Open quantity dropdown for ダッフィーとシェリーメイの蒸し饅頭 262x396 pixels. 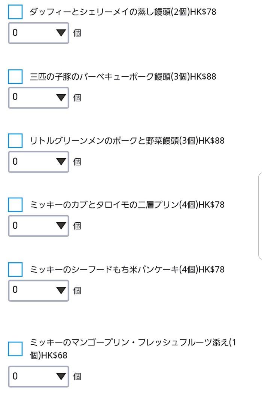[39, 33]
